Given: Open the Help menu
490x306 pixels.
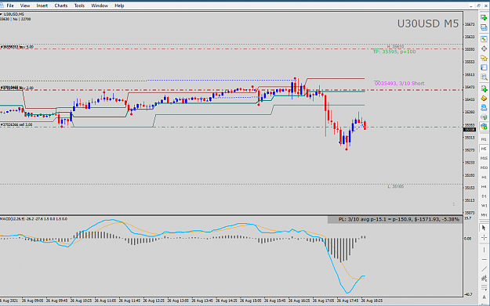Looking at the screenshot, I should (x=119, y=5).
